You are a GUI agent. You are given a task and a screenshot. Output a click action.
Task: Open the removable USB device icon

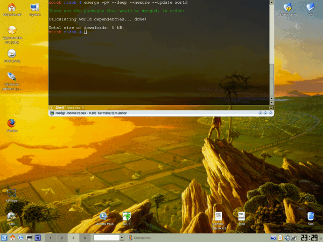click(11, 77)
